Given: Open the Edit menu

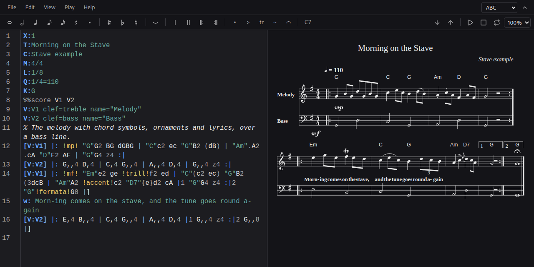Looking at the screenshot, I should point(30,8).
